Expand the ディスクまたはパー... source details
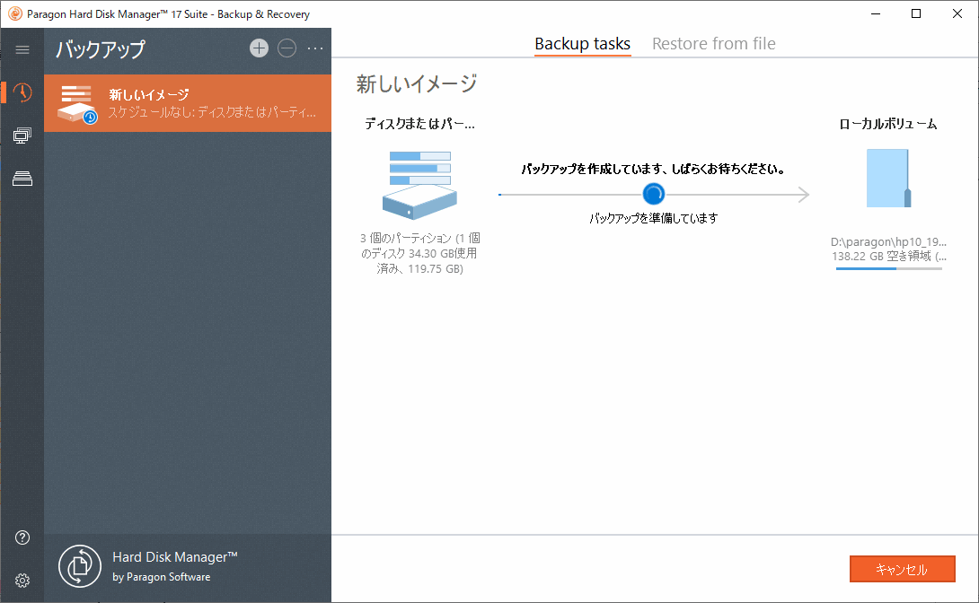This screenshot has height=603, width=979. click(419, 123)
